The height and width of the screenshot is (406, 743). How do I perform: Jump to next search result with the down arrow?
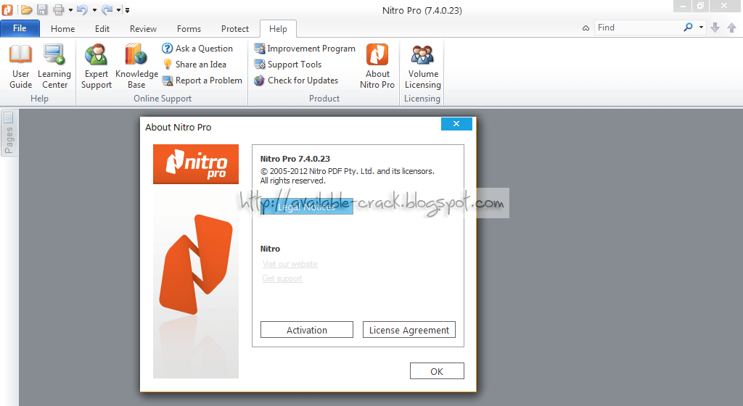coord(715,28)
